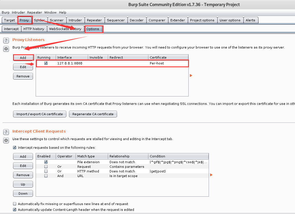Open the HTTP history sub-tab
The image size is (295, 214).
pos(34,29)
